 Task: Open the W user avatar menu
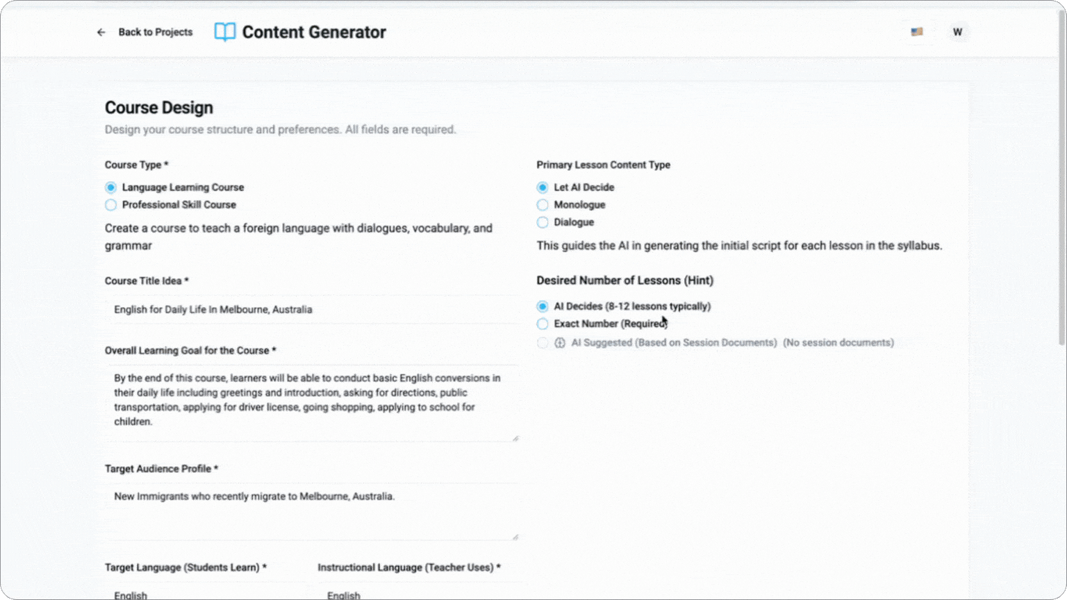[x=958, y=32]
